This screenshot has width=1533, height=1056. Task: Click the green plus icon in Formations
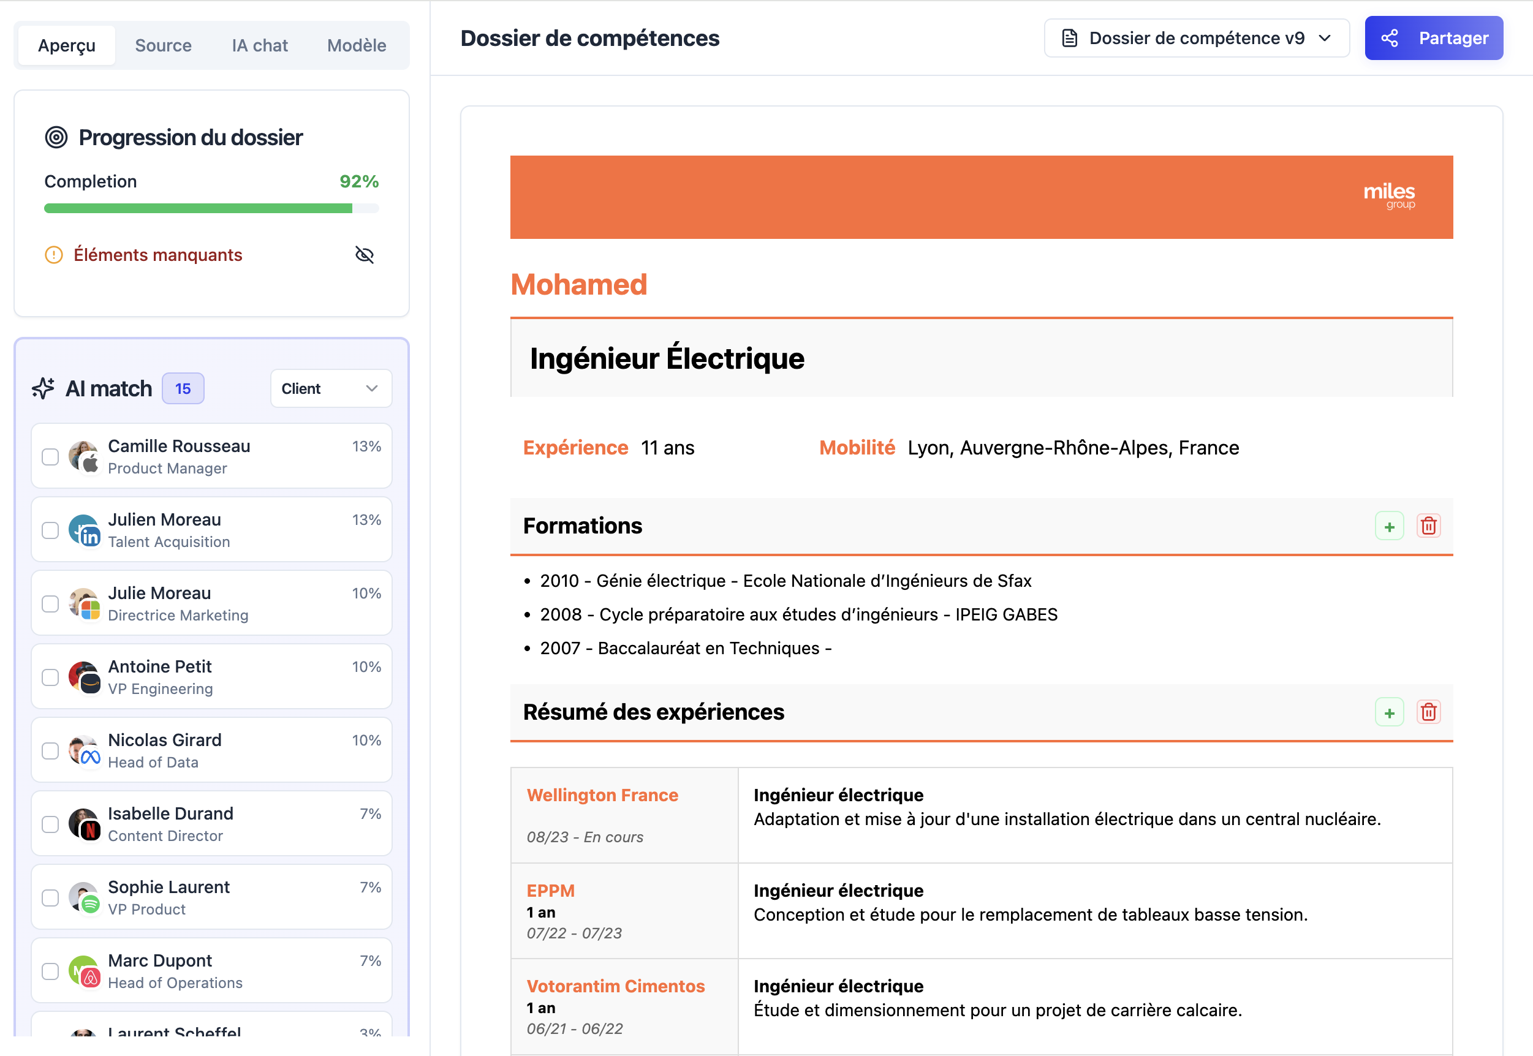pos(1388,527)
